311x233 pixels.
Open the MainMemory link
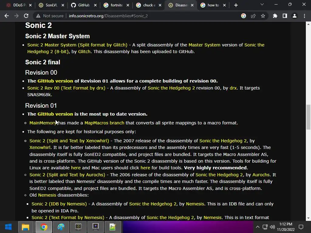tap(43, 123)
